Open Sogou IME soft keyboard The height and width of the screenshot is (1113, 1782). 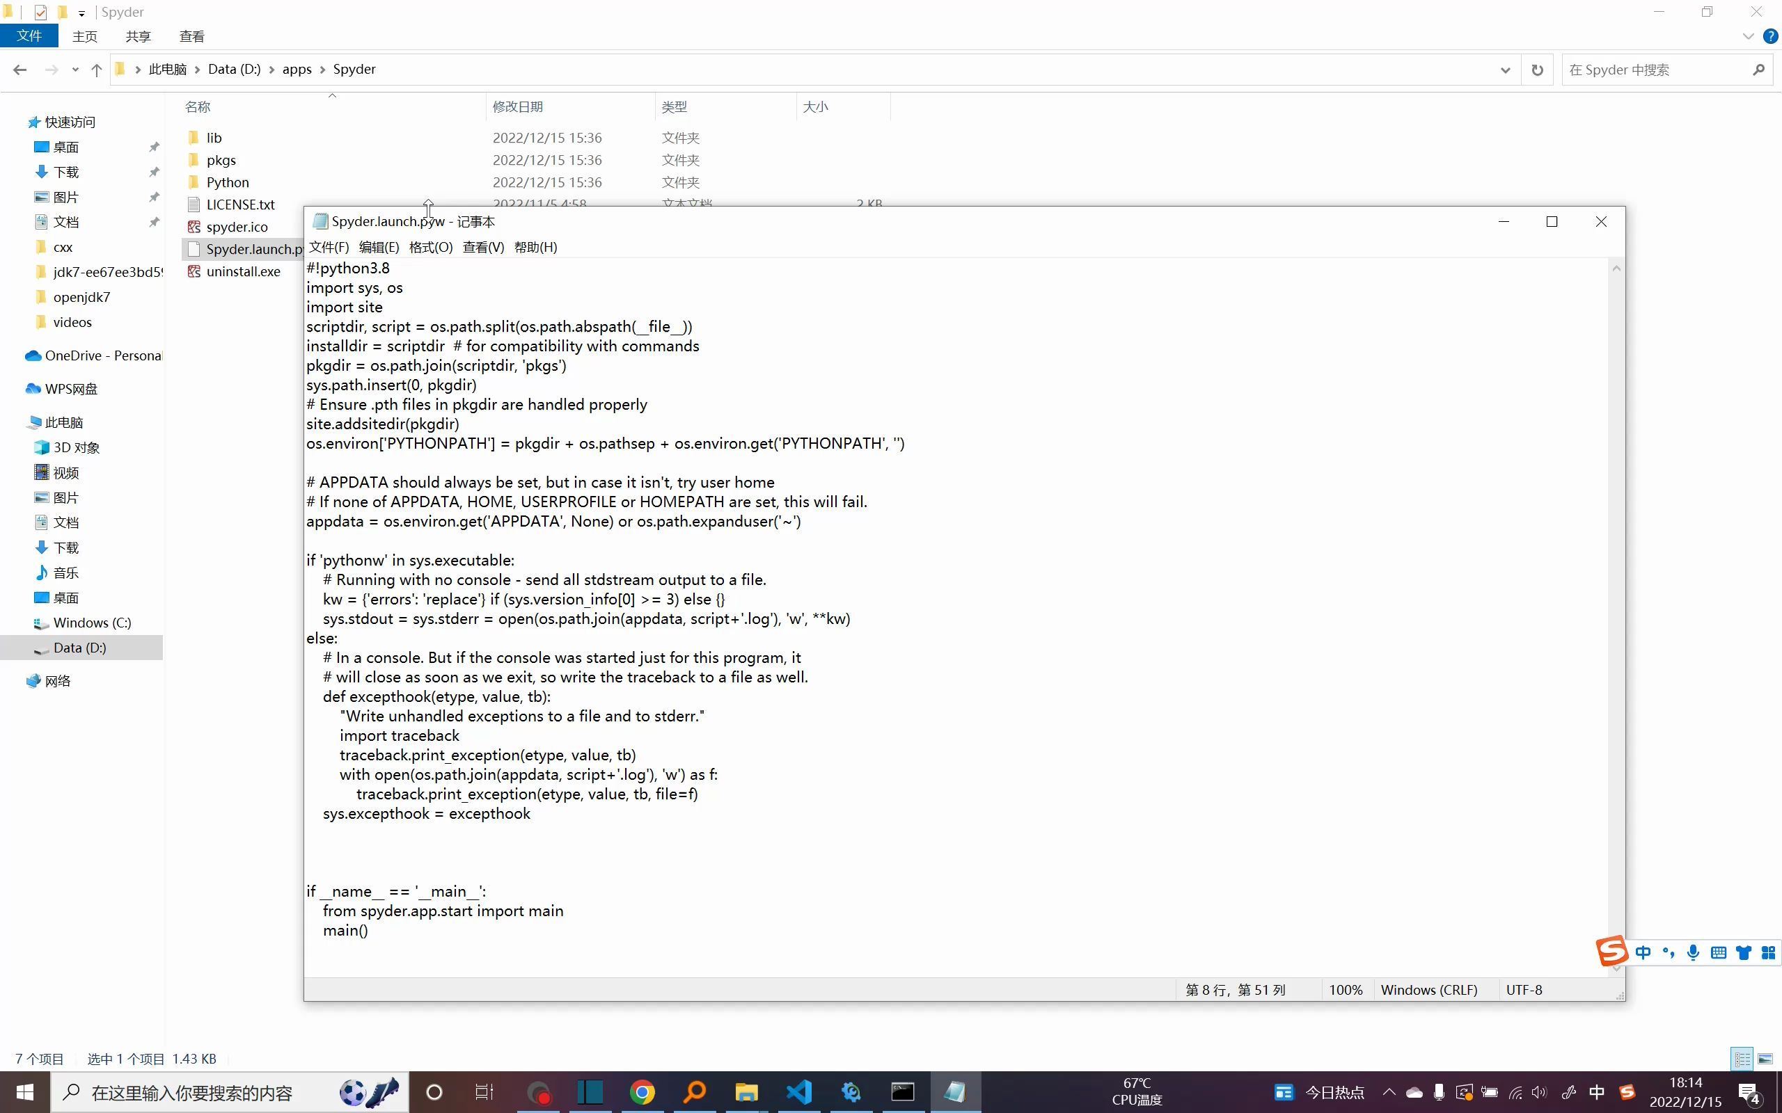(x=1718, y=952)
